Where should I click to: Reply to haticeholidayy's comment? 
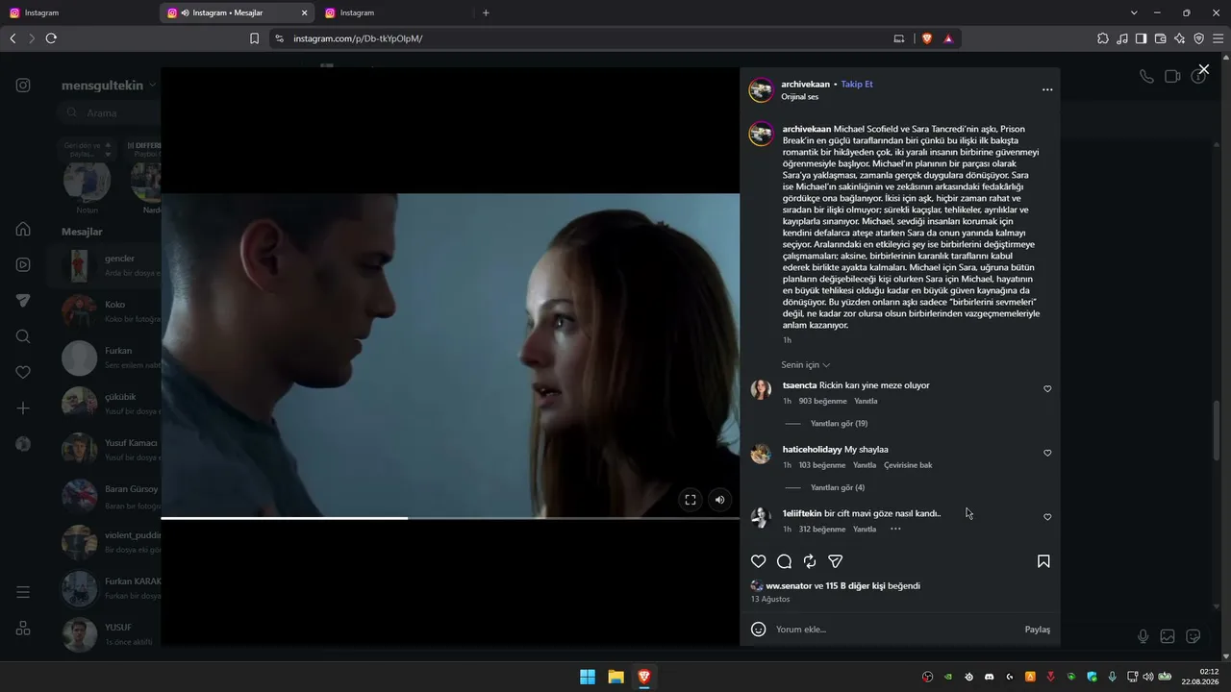click(865, 465)
